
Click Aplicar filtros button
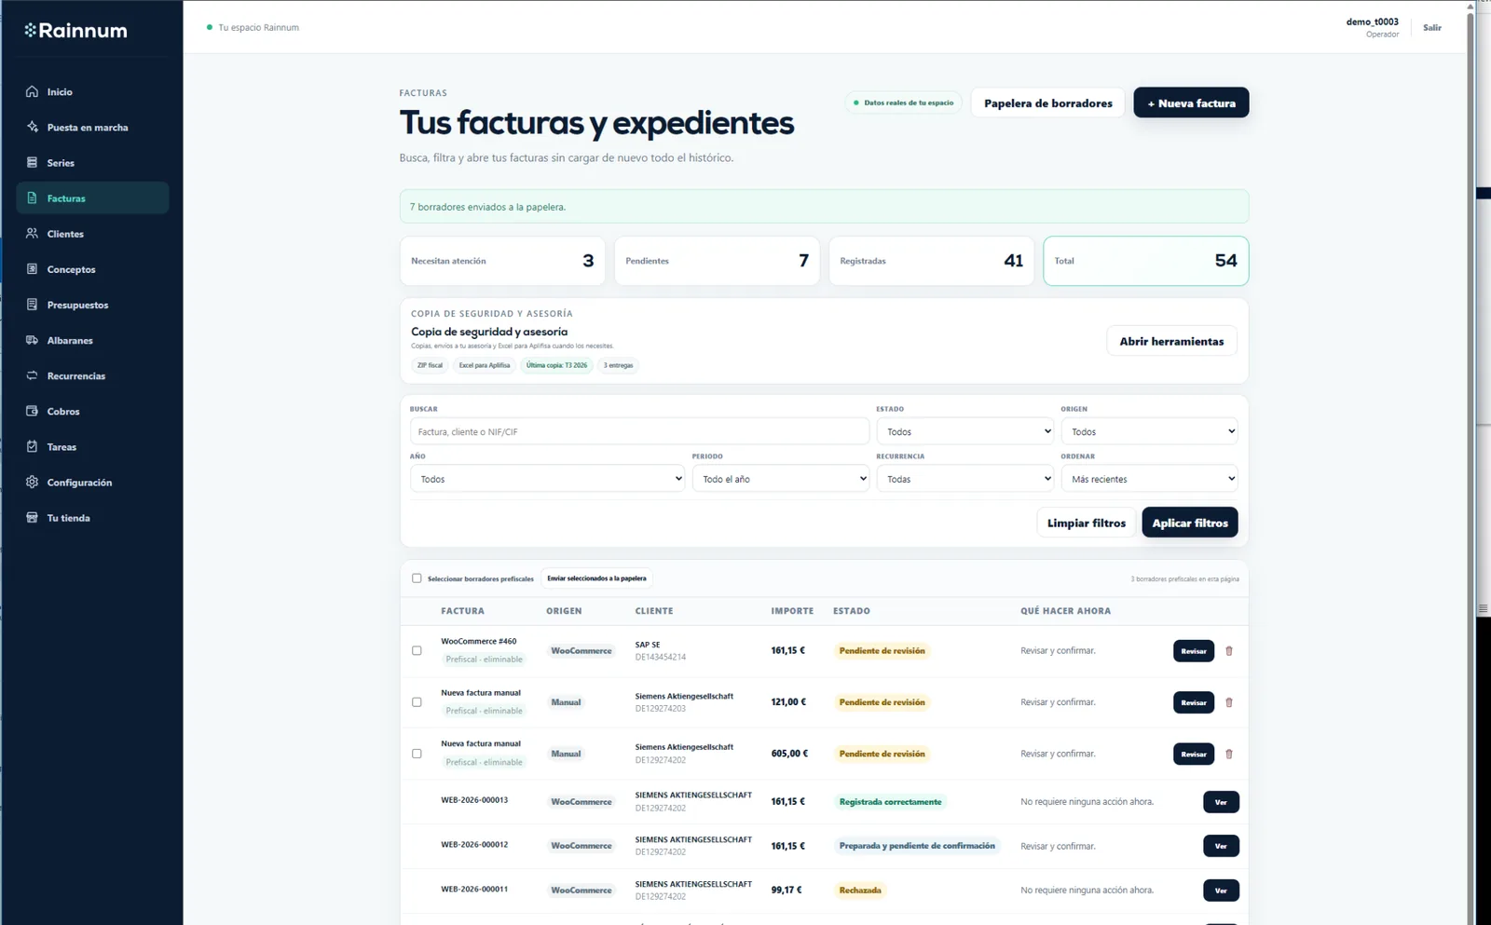[1190, 523]
